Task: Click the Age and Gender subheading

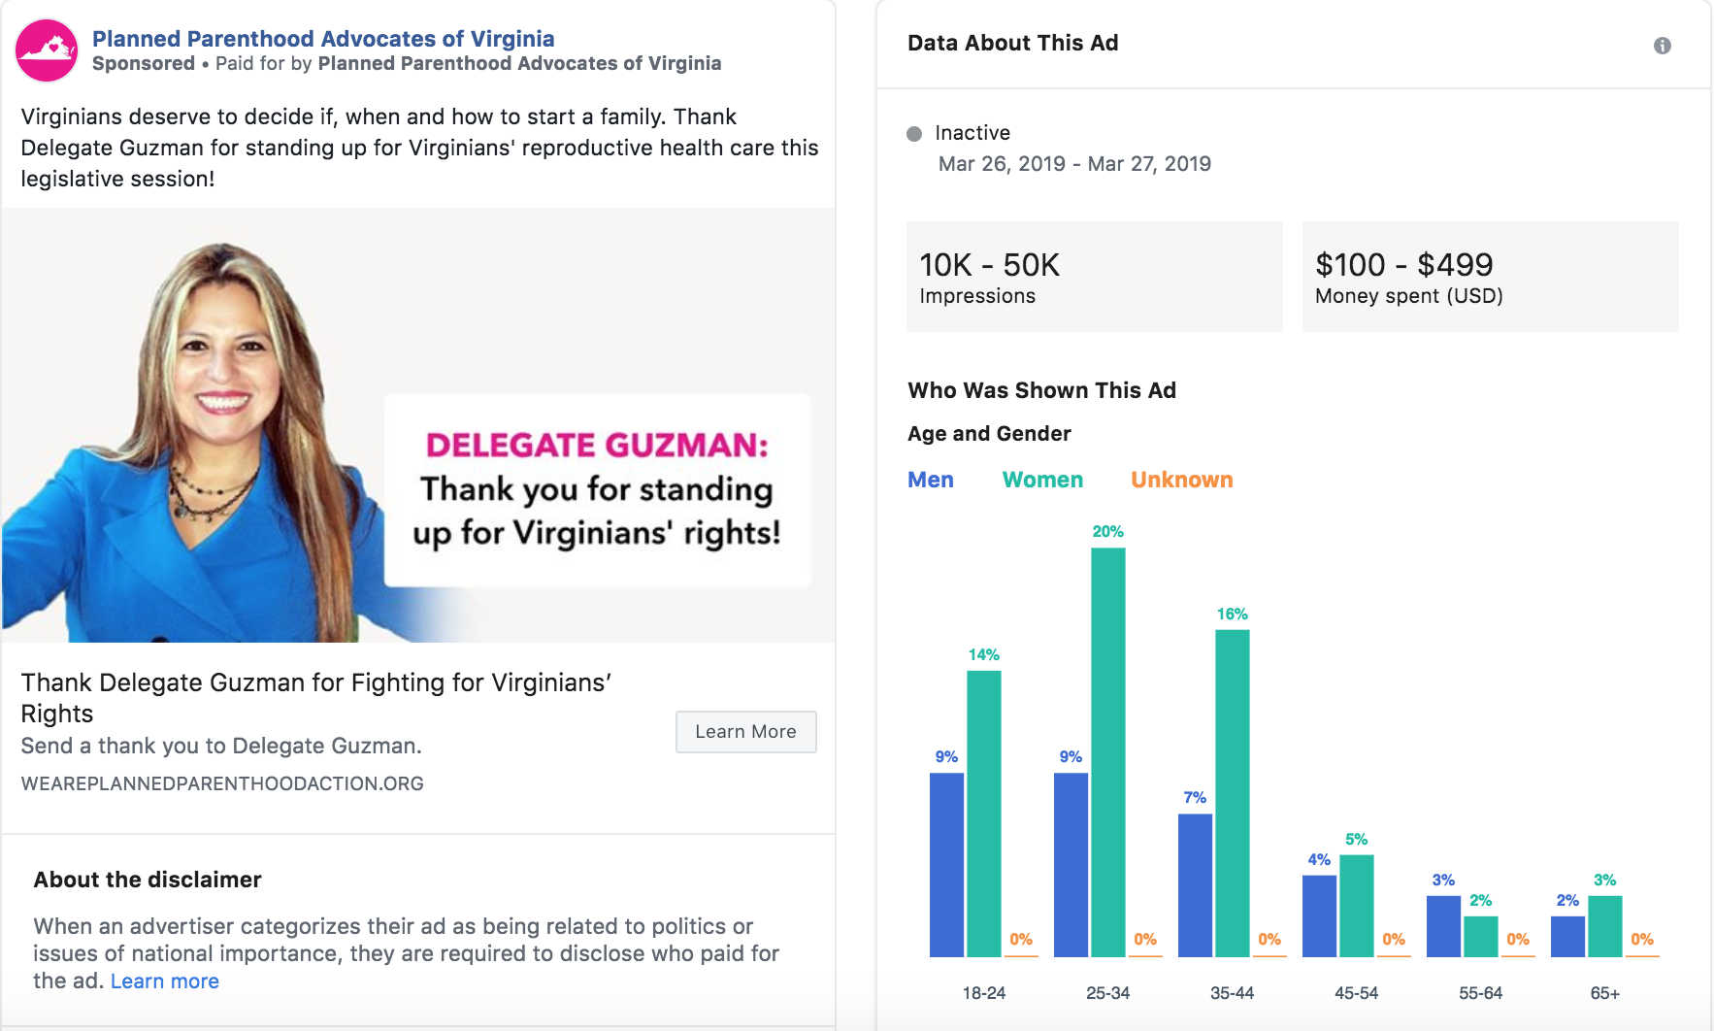Action: [989, 434]
